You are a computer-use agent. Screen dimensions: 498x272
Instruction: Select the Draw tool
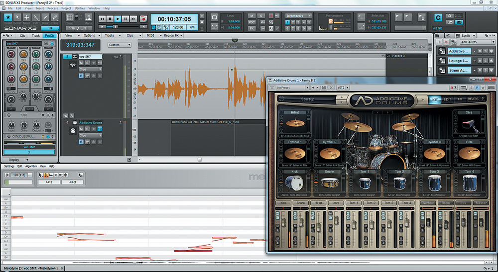point(45,17)
